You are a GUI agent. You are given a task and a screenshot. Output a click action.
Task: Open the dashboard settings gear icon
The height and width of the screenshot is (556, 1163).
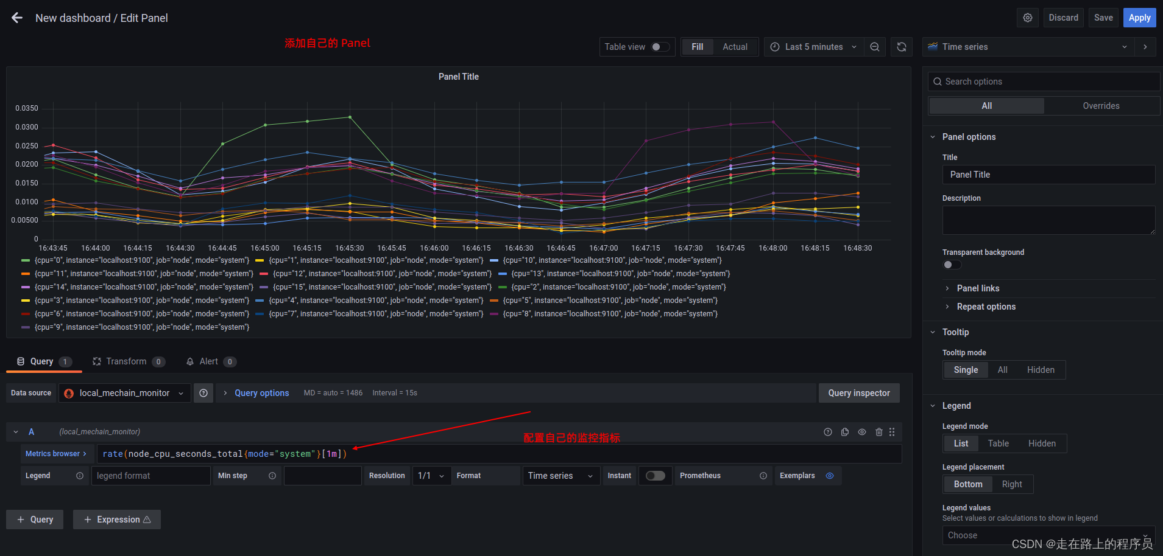click(1027, 17)
